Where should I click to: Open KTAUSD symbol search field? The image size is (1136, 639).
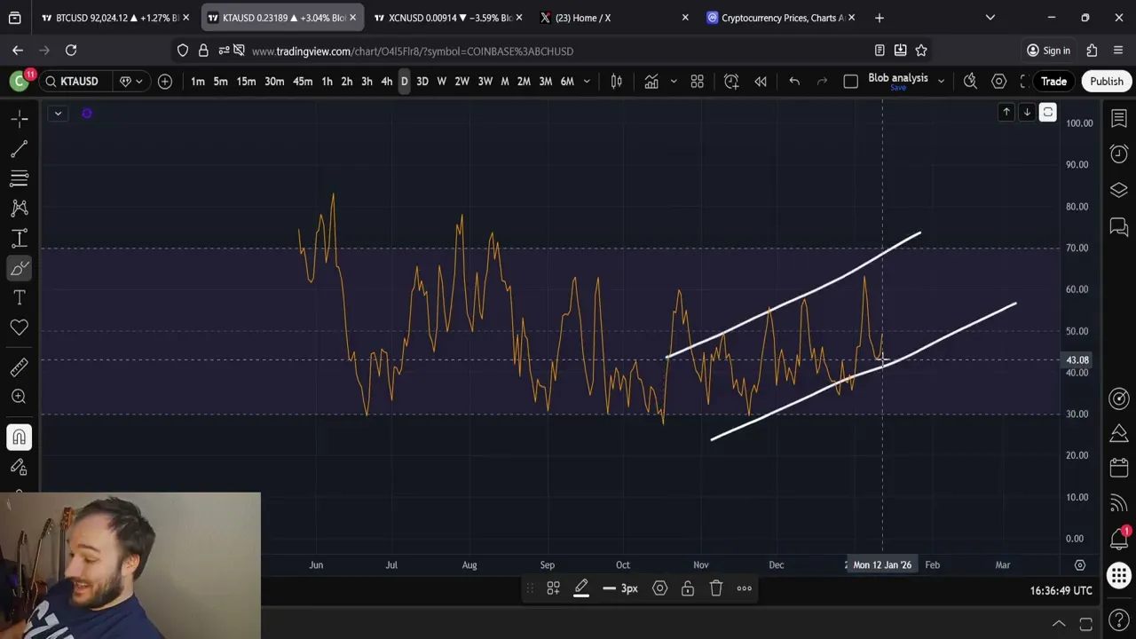click(75, 82)
